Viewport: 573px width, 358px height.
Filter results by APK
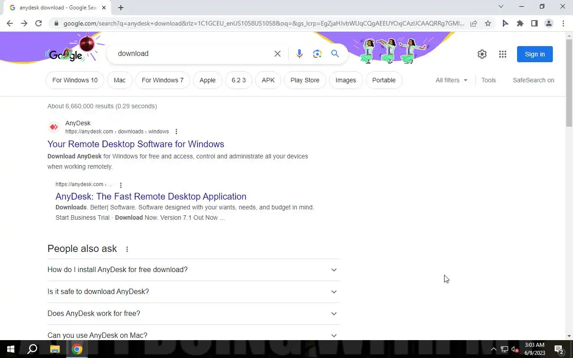point(268,80)
